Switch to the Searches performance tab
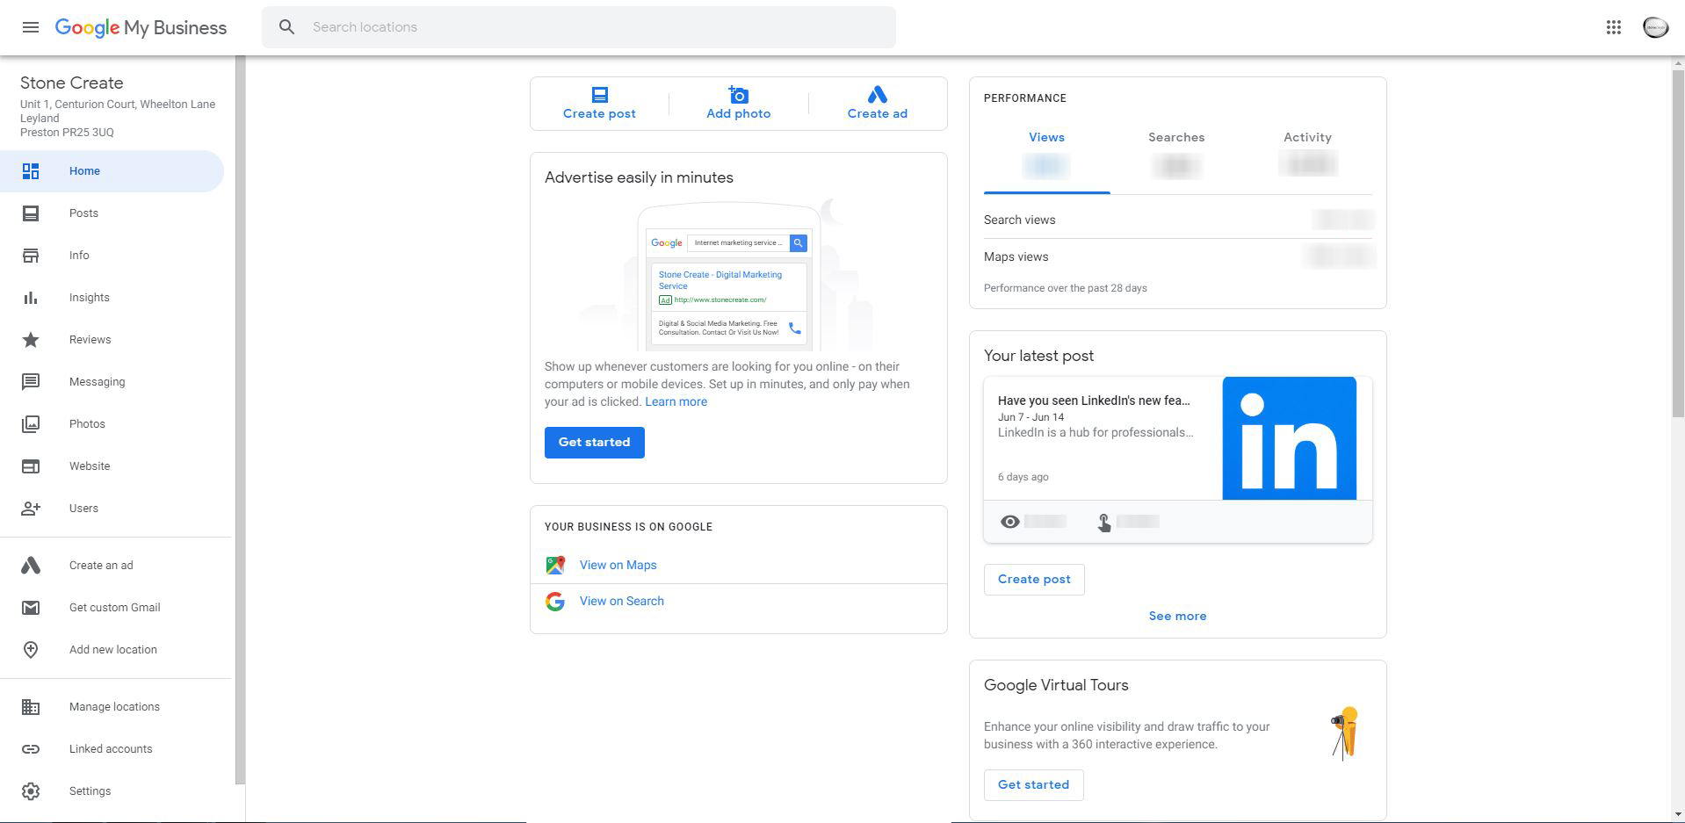 (1176, 156)
